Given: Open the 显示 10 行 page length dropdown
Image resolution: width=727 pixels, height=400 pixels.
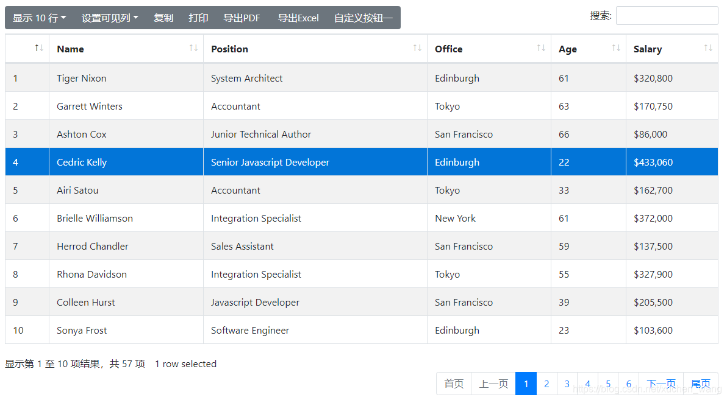Looking at the screenshot, I should (38, 18).
